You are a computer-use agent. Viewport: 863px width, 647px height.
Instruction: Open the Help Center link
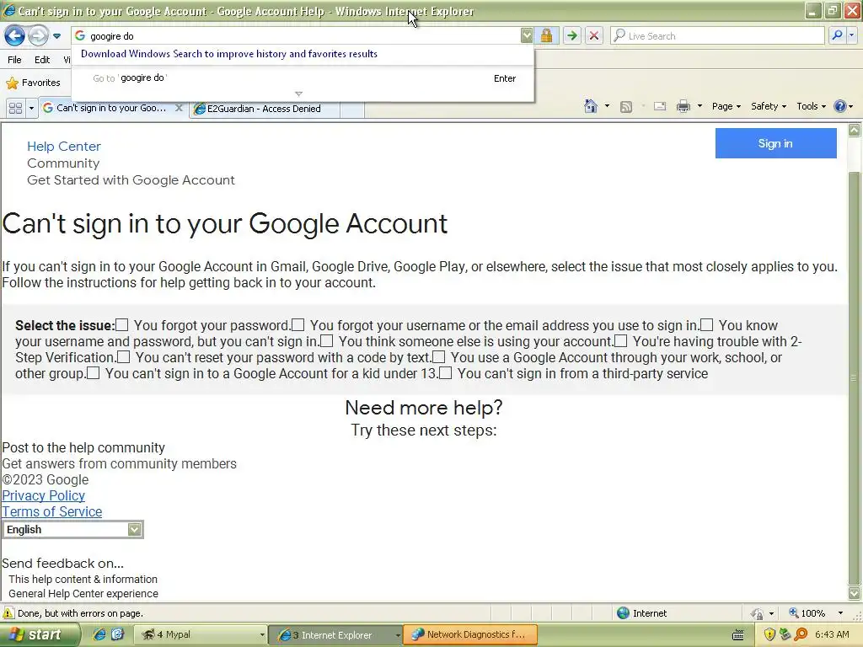pyautogui.click(x=64, y=147)
